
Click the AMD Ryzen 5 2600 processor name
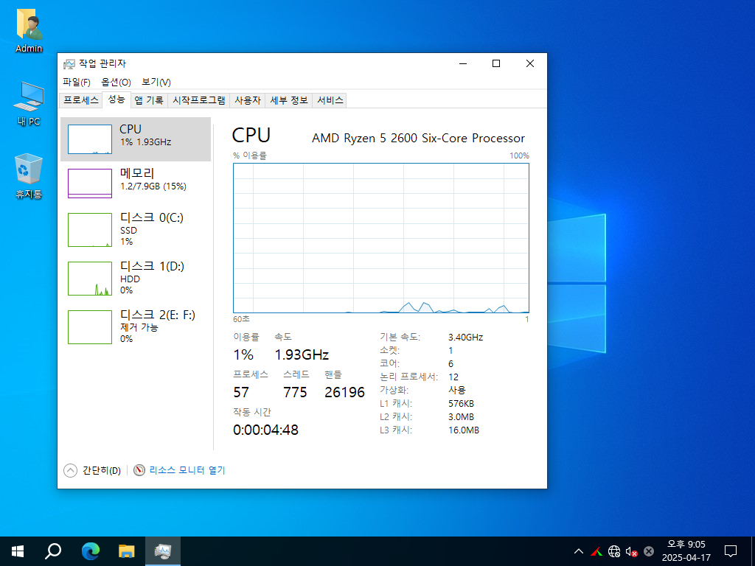[x=419, y=138]
